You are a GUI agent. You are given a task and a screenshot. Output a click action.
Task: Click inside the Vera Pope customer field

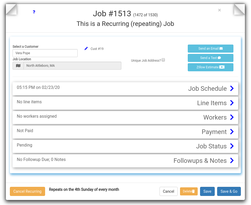(x=45, y=53)
